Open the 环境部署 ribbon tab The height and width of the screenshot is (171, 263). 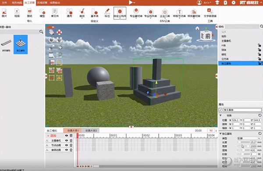pyautogui.click(x=42, y=3)
